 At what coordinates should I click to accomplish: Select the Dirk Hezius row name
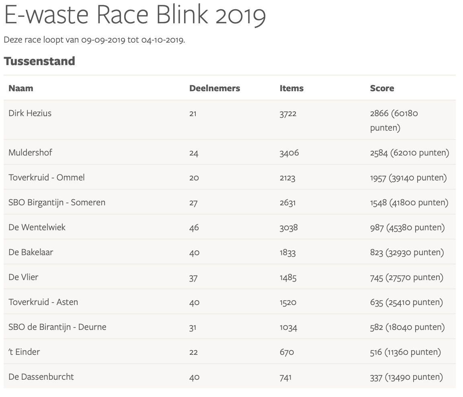click(x=30, y=113)
